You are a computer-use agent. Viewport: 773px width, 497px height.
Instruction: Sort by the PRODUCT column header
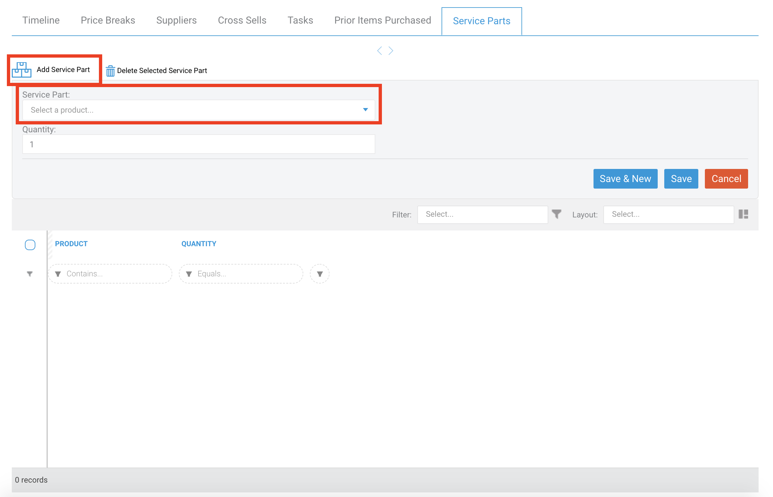(71, 244)
